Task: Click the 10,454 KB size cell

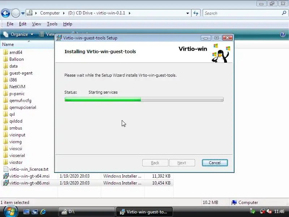Action: tap(161, 183)
